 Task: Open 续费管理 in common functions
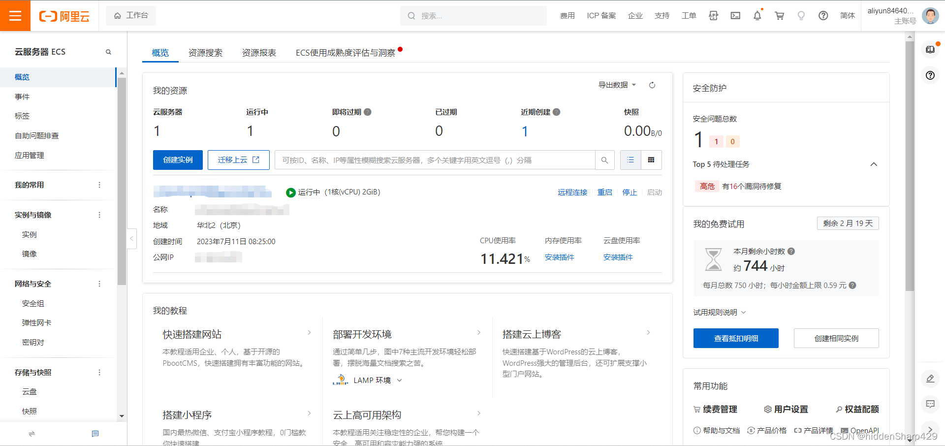point(715,410)
